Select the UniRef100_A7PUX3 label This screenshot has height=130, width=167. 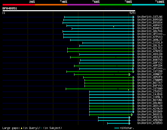(x=150, y=37)
